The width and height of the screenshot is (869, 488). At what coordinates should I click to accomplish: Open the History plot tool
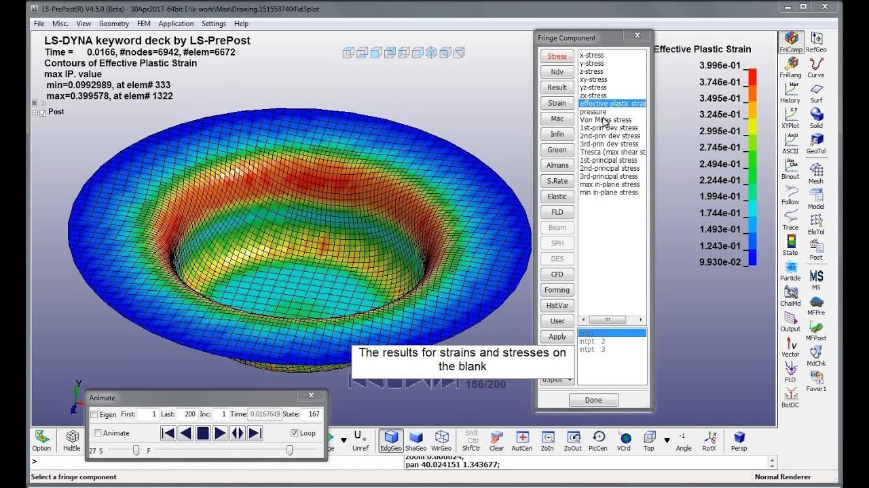(x=790, y=92)
